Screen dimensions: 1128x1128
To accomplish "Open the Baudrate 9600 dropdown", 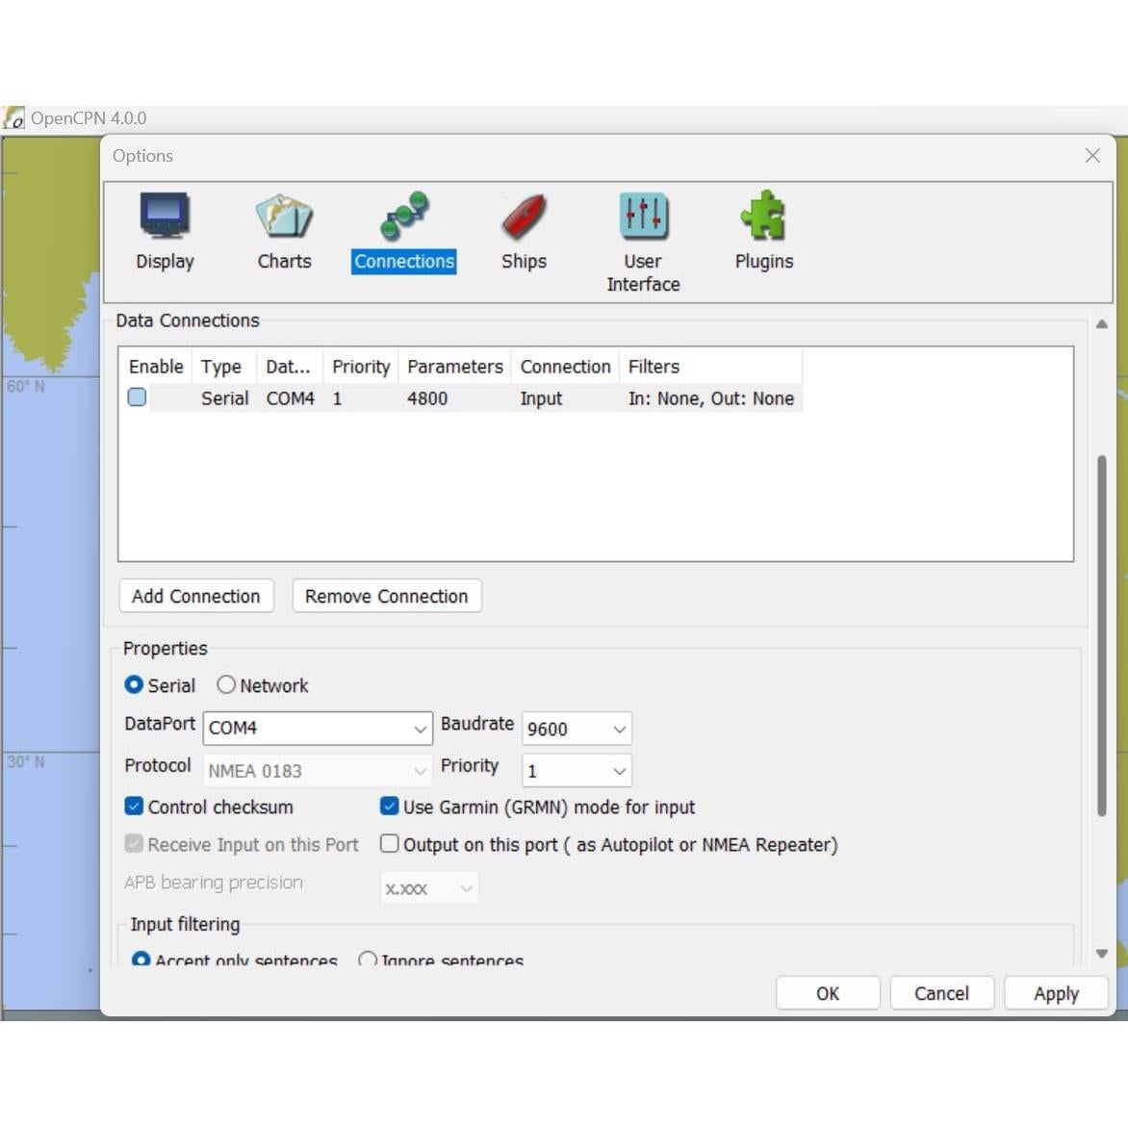I will tap(619, 730).
